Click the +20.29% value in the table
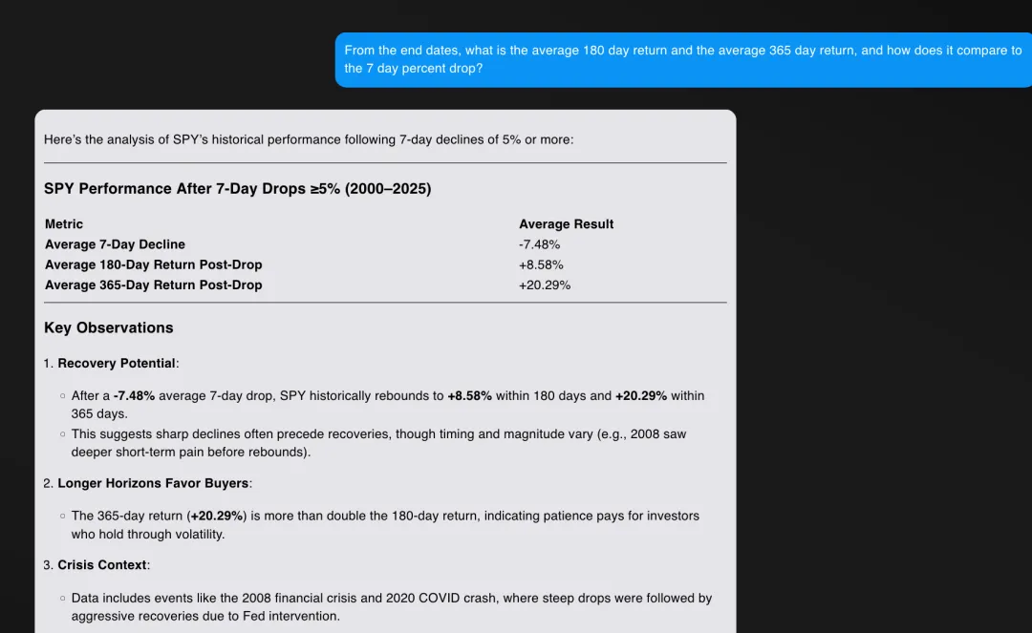Image resolution: width=1032 pixels, height=633 pixels. [545, 285]
